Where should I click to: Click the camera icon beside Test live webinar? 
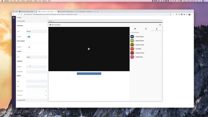pyautogui.click(x=50, y=25)
